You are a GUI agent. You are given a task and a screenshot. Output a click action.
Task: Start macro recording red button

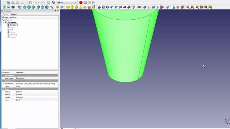pyautogui.click(x=81, y=3)
